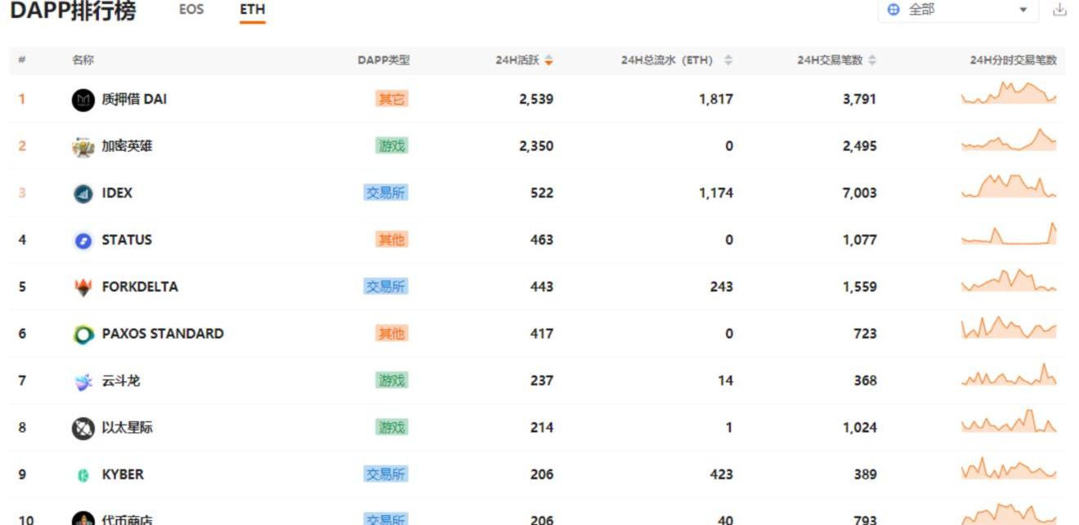Open the FORKDELTA dapp name

tap(140, 287)
